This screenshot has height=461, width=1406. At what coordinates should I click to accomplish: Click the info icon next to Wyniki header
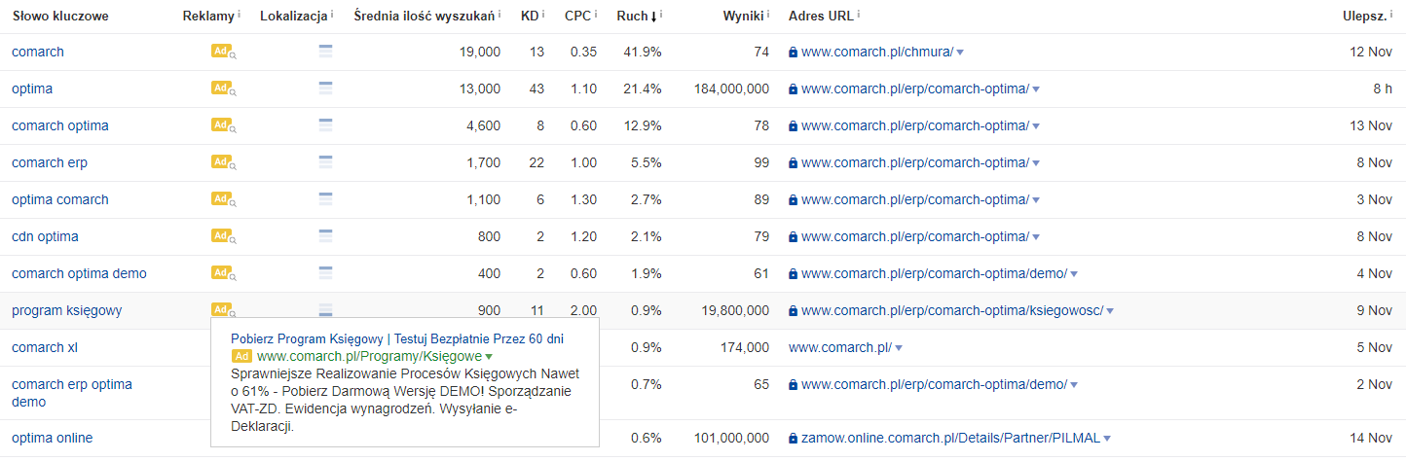point(768,15)
